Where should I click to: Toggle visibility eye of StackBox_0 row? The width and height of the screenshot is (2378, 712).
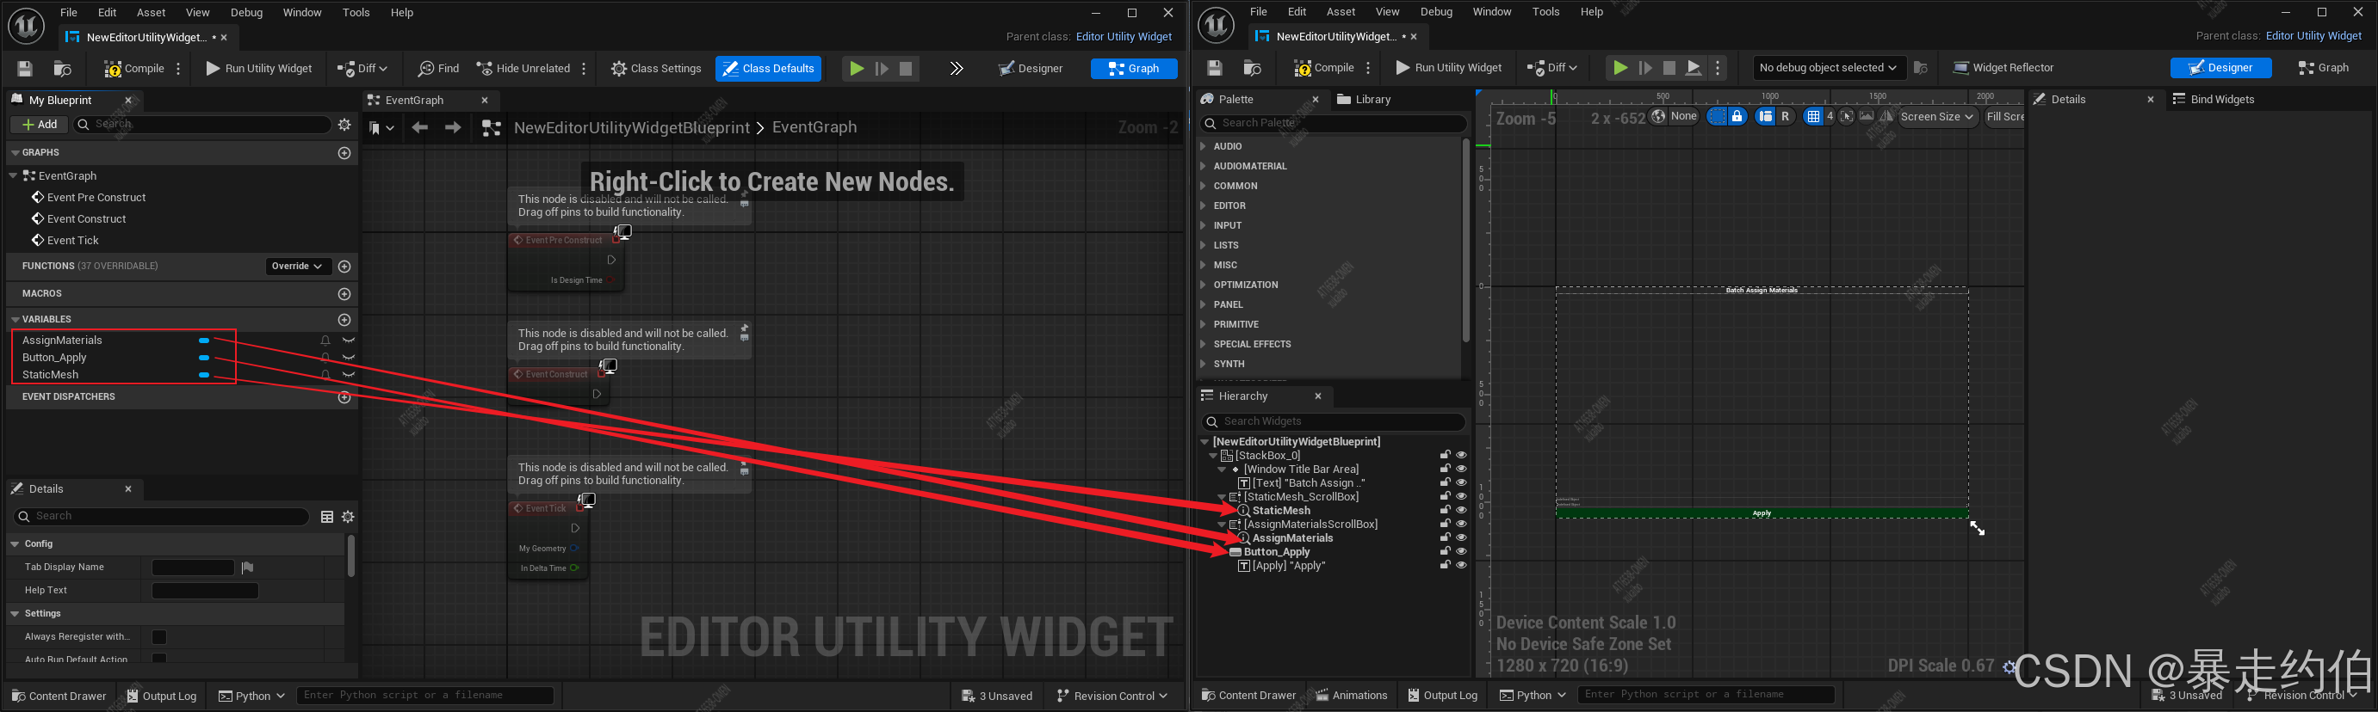[x=1461, y=455]
